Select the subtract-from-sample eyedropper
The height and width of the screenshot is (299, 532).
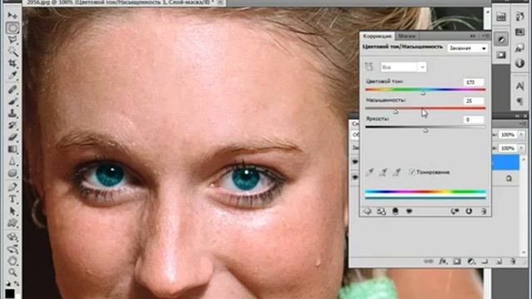click(x=397, y=172)
